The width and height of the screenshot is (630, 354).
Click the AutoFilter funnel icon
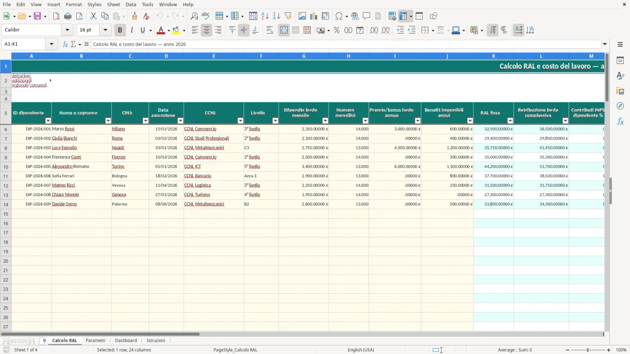pyautogui.click(x=288, y=16)
